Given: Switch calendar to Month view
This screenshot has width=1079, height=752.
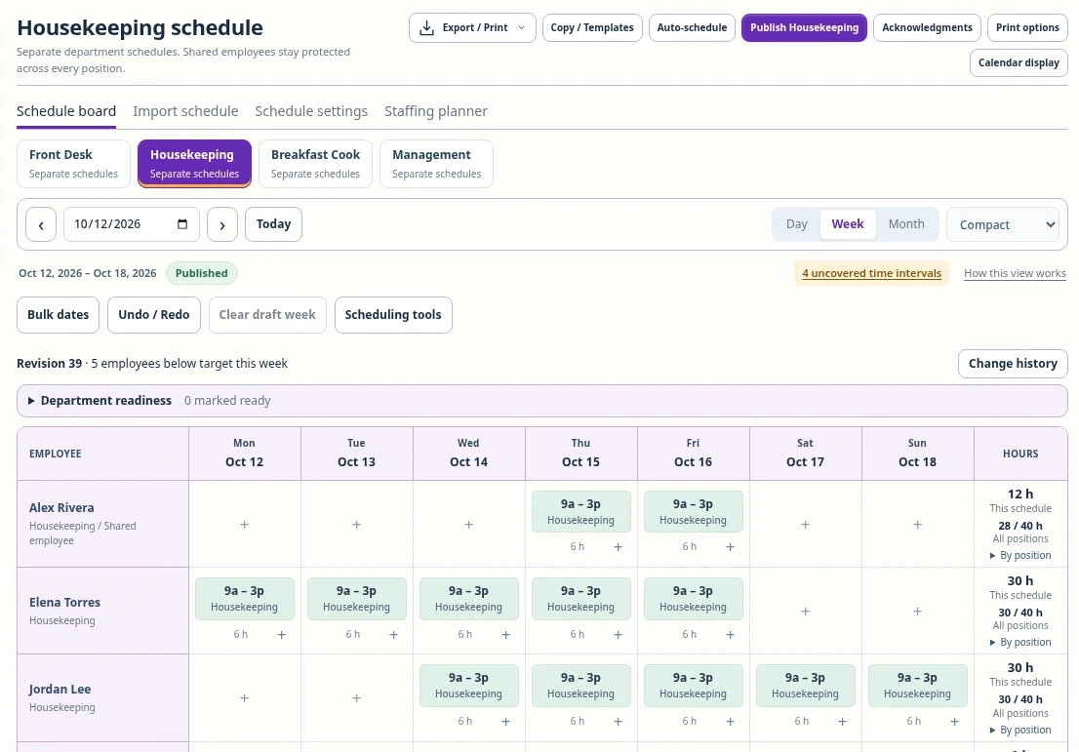Looking at the screenshot, I should pos(906,224).
